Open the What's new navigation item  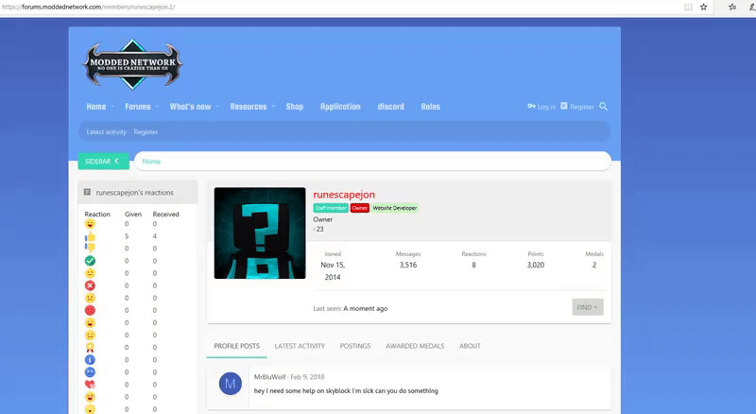[191, 107]
